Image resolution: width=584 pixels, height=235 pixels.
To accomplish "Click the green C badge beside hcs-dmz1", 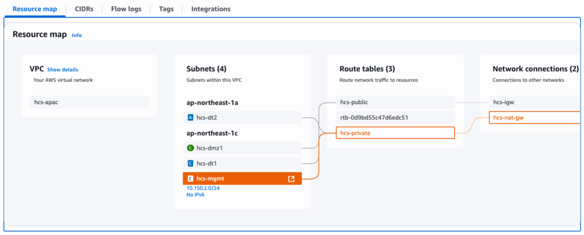I will (x=190, y=148).
